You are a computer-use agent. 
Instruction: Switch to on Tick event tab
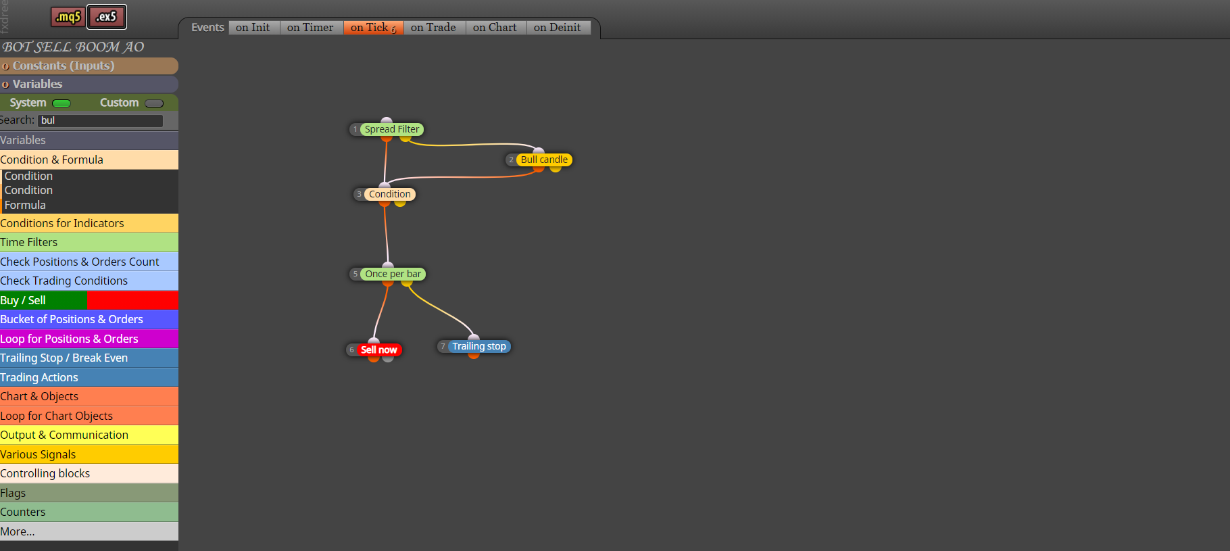pos(374,28)
